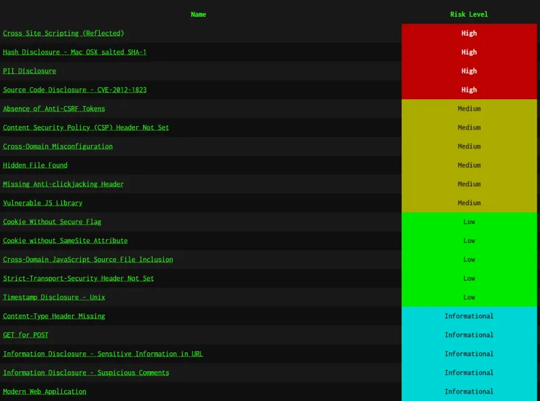View Missing Anti-clickjacking Header details
This screenshot has height=401, width=540.
click(x=63, y=184)
